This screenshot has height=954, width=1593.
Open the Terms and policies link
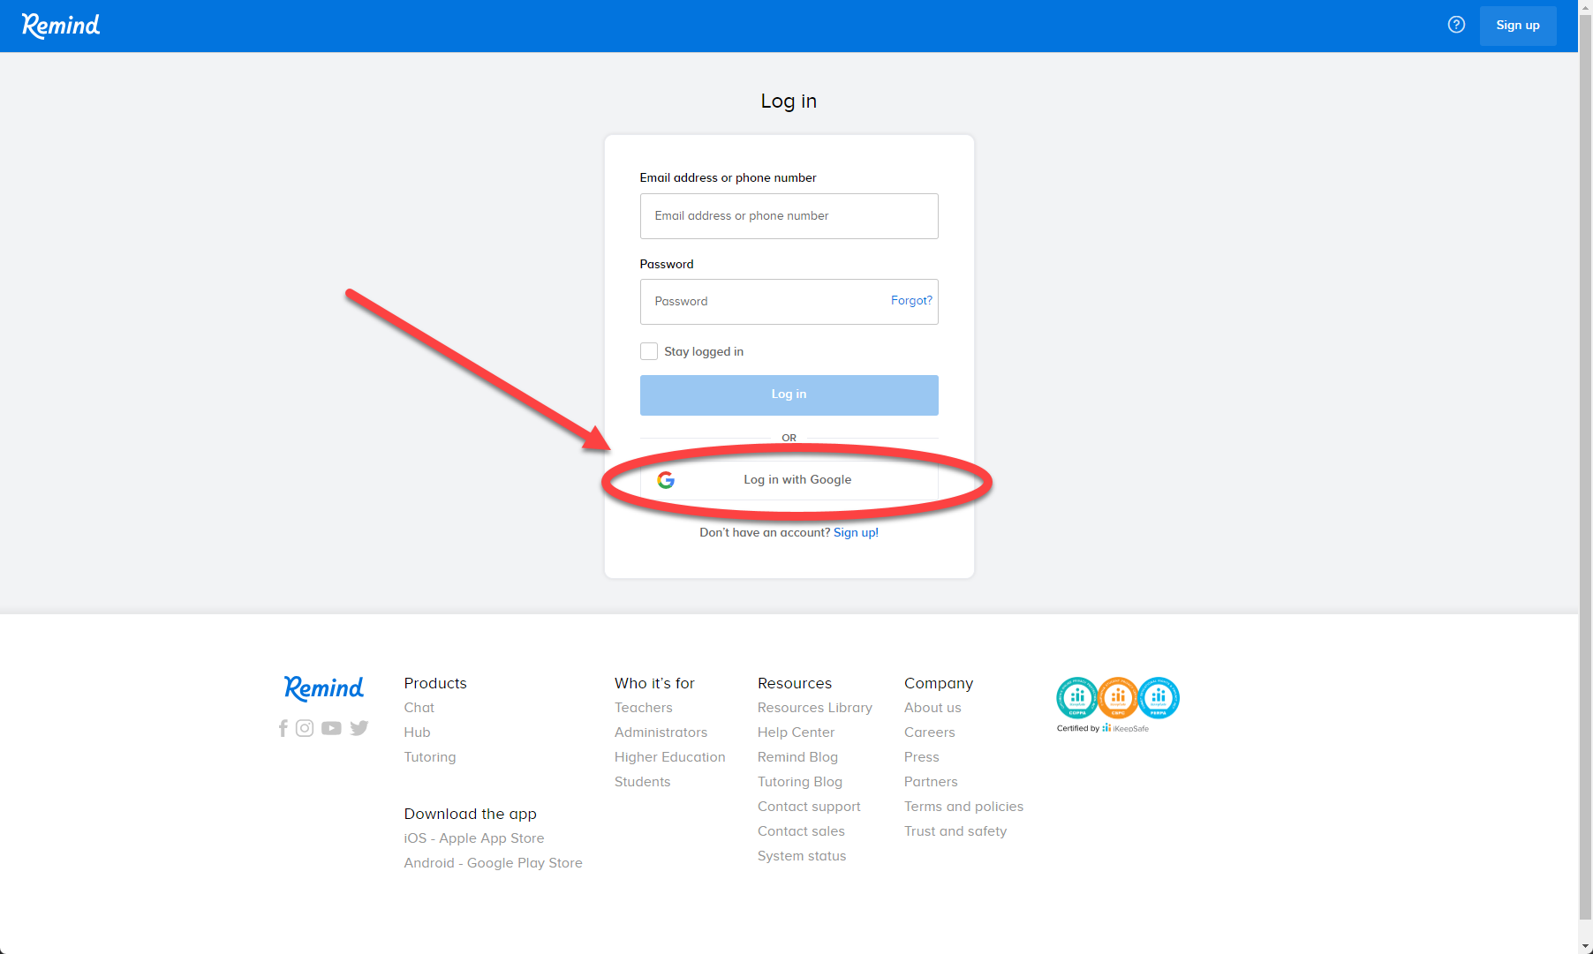pyautogui.click(x=964, y=807)
